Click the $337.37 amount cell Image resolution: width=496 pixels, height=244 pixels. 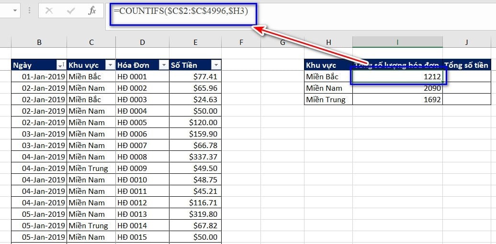coord(195,157)
